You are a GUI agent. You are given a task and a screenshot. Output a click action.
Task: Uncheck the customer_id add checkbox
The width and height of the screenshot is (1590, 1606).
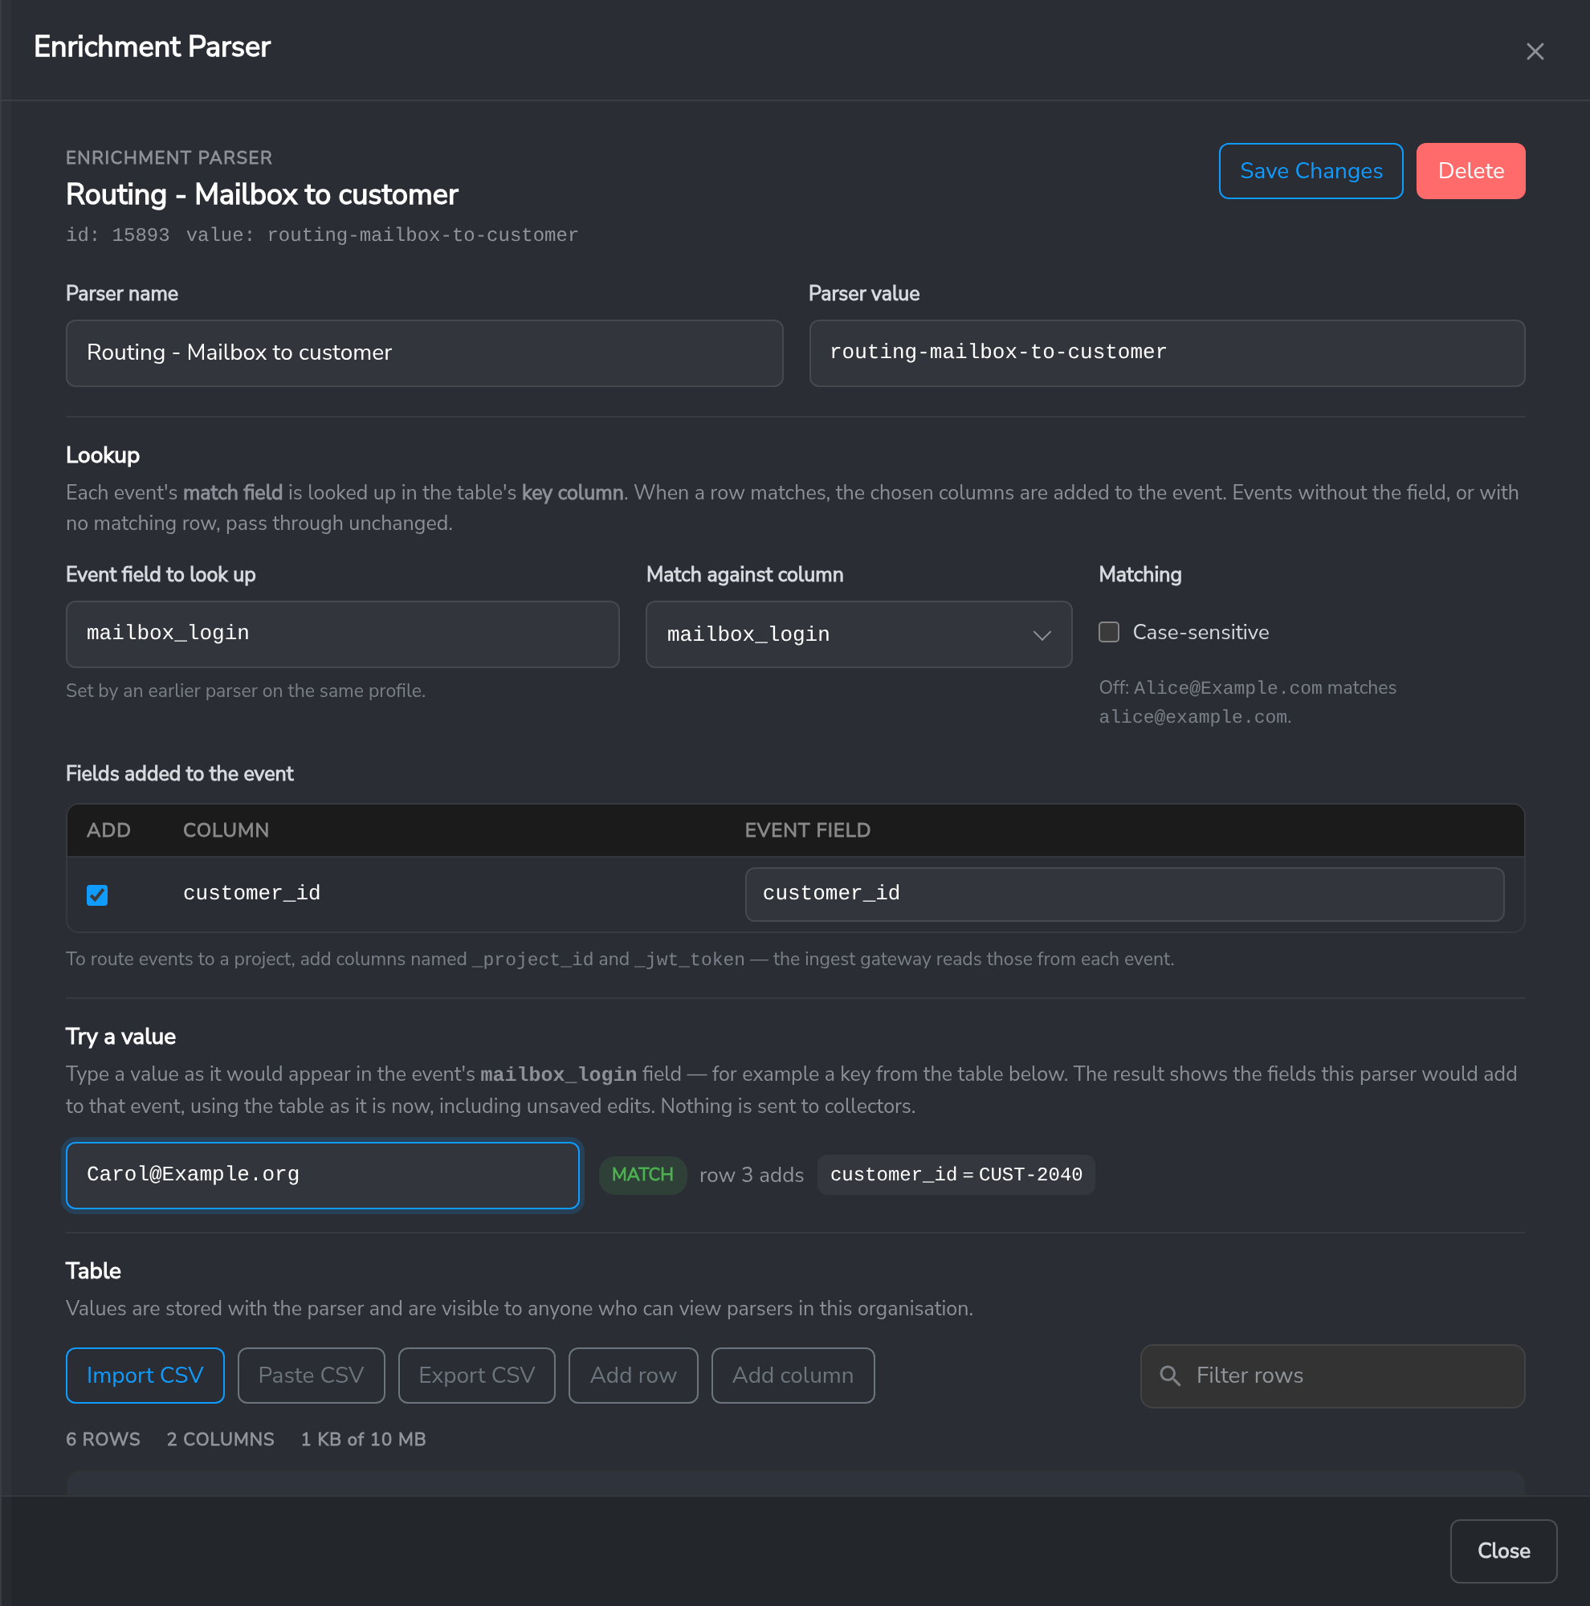click(97, 895)
